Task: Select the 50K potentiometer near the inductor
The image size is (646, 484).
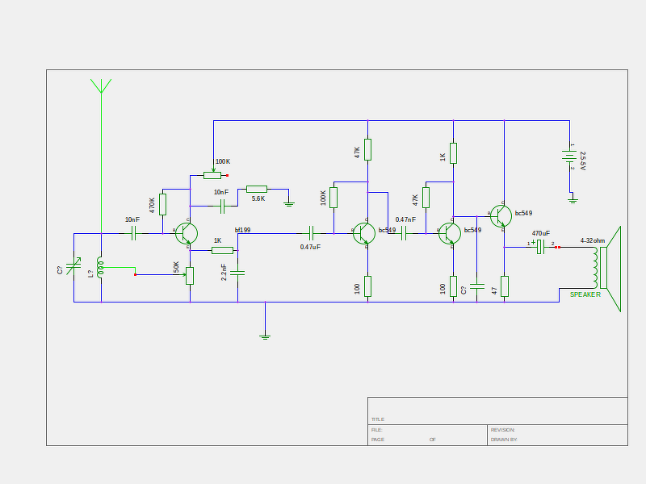Action: coord(190,275)
